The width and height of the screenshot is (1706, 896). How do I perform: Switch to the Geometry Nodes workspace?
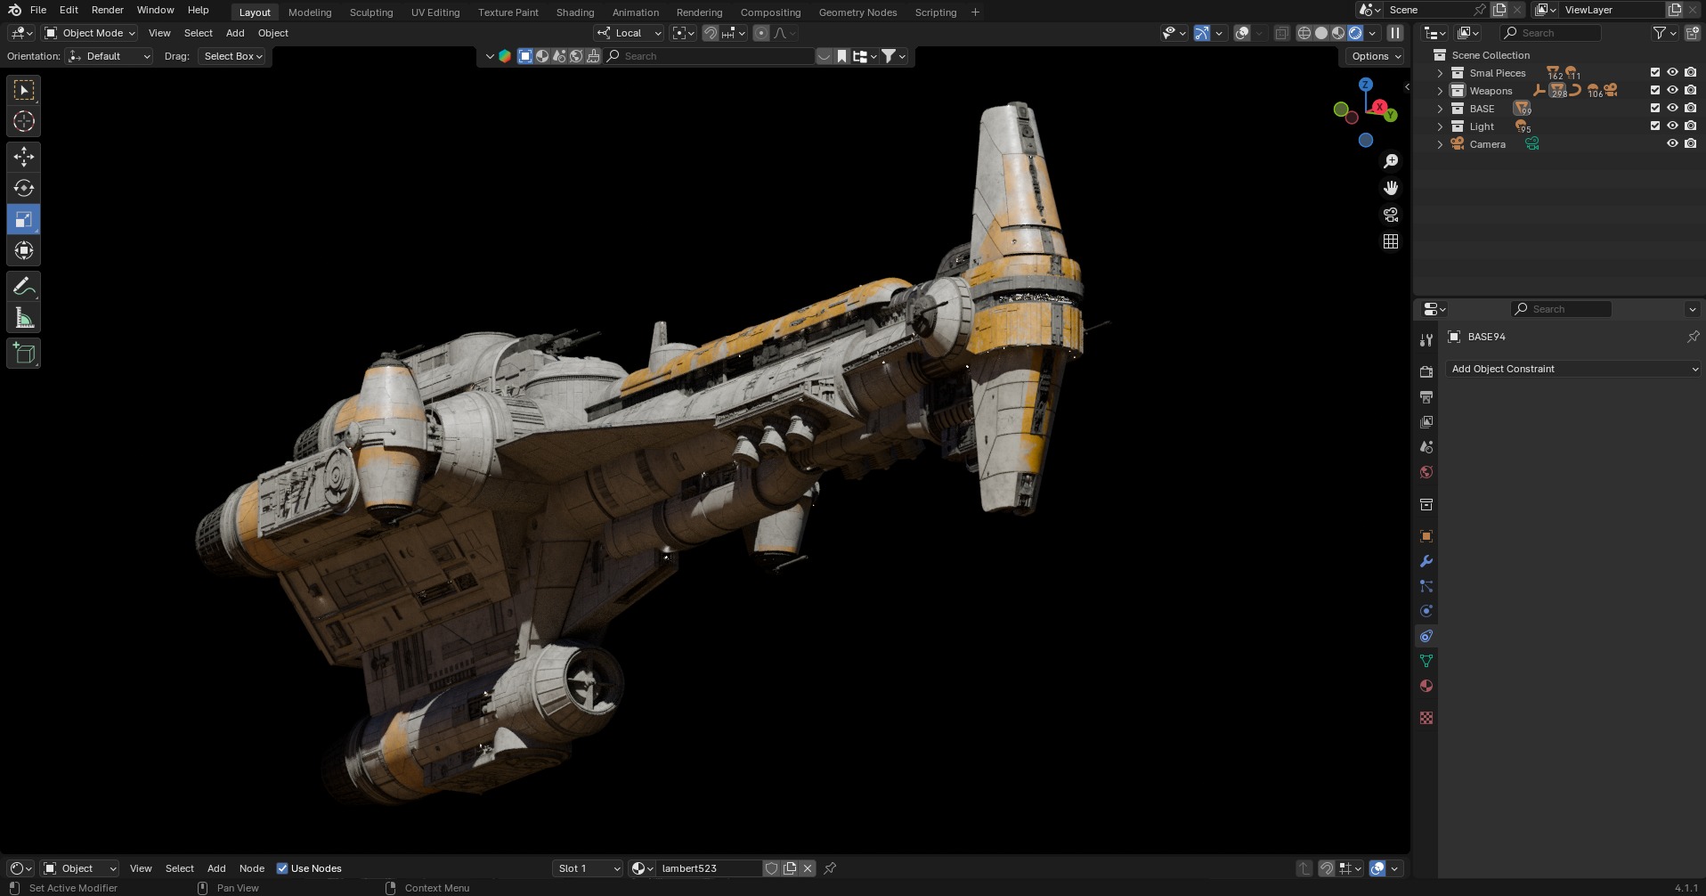click(857, 12)
